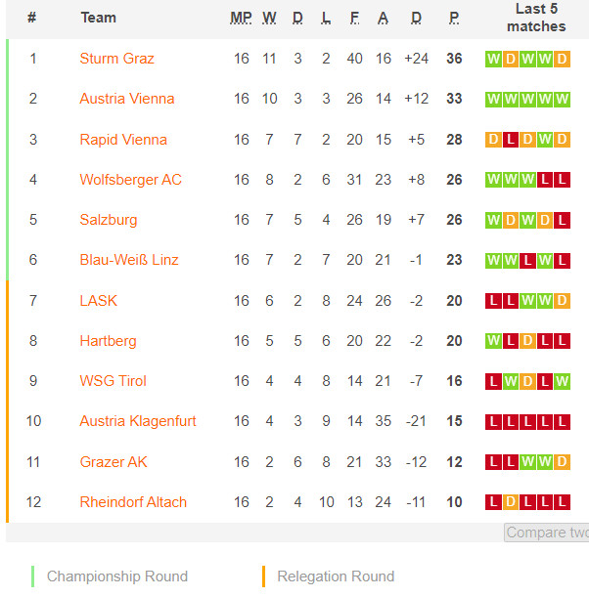Click Rheindorf Altach's orange D result badge
Image resolution: width=589 pixels, height=597 pixels.
point(511,502)
